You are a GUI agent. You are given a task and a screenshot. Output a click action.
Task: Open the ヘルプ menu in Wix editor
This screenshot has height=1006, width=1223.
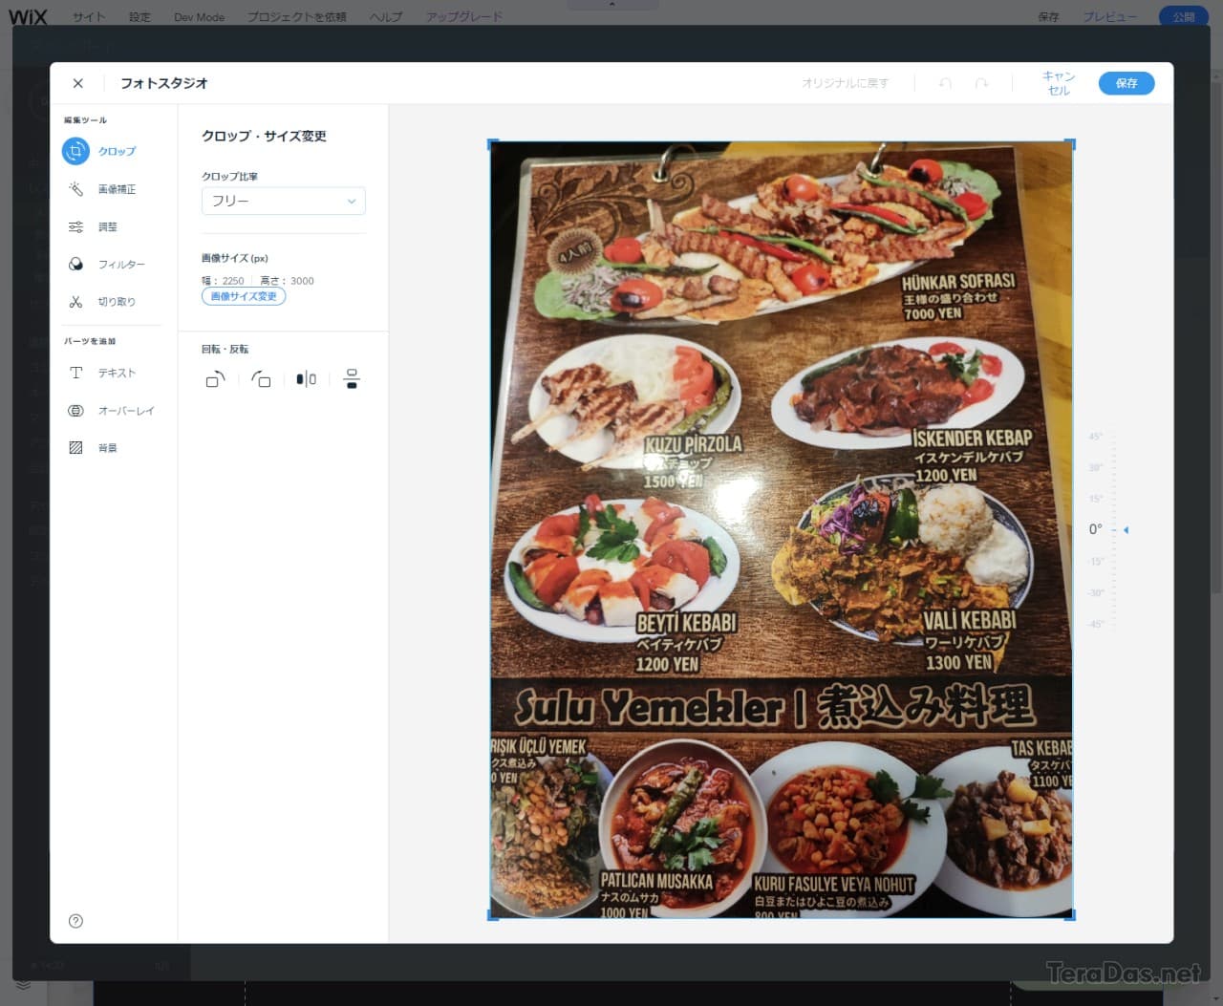tap(386, 16)
